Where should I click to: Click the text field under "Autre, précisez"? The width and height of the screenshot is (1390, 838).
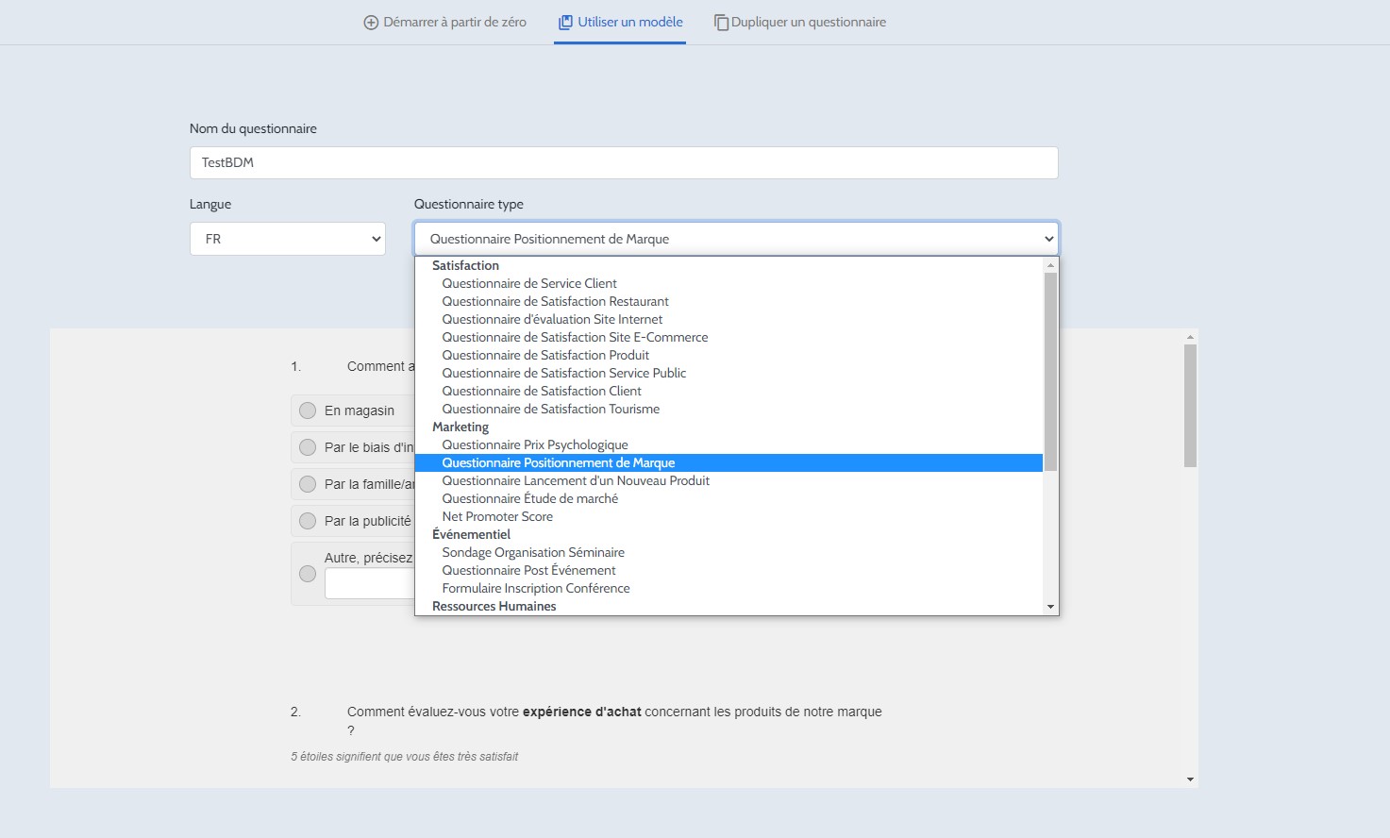click(x=371, y=583)
